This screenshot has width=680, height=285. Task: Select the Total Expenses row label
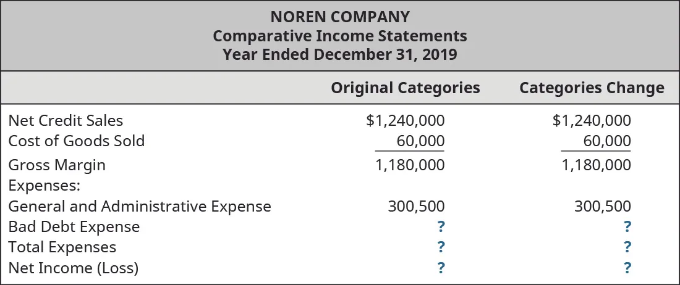point(62,247)
